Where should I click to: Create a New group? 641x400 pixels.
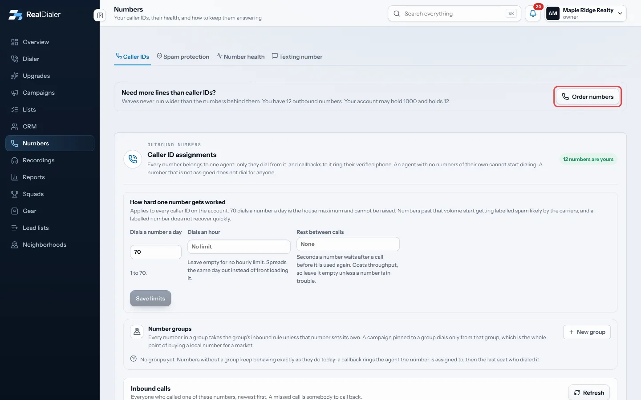[x=587, y=332]
